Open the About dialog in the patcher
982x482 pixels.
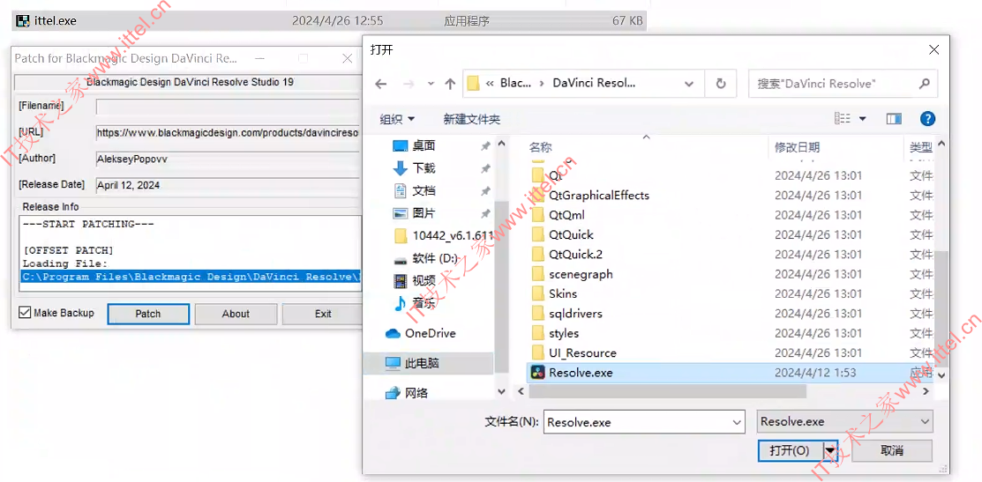[x=236, y=314]
